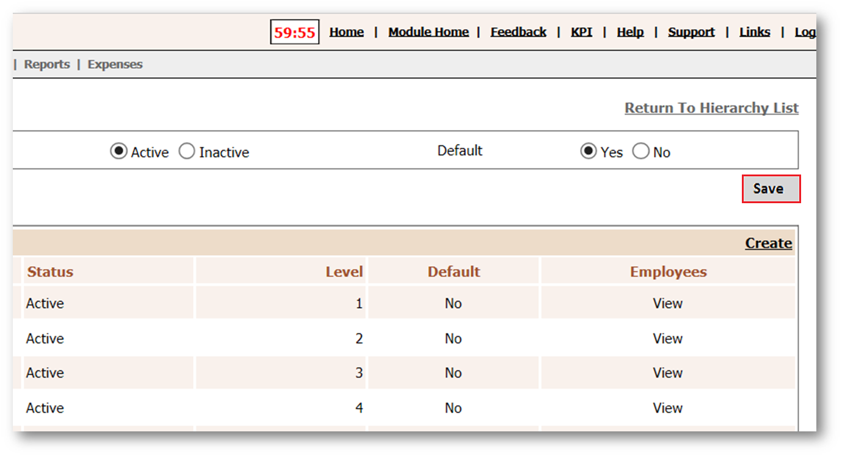
Task: Switch to the Expenses tab
Action: tap(115, 65)
